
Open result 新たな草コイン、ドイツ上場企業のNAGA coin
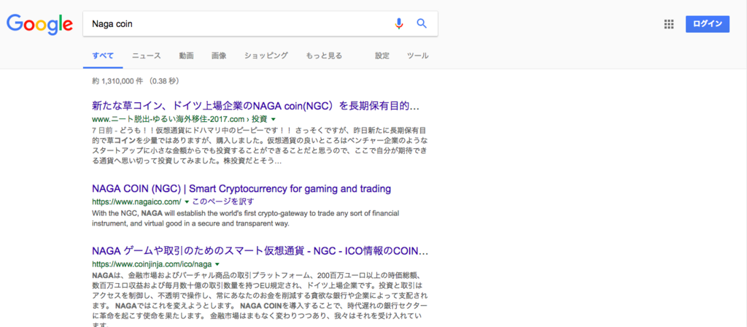(255, 106)
